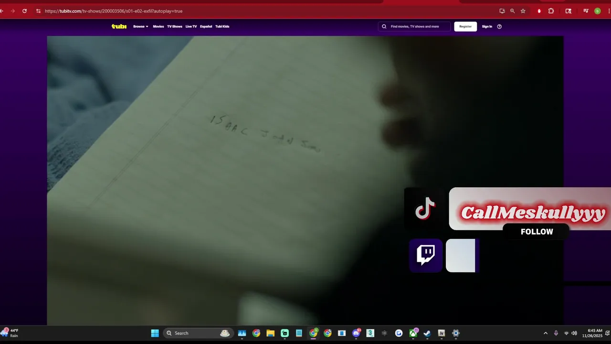611x344 pixels.
Task: Open site information icon in address bar
Action: (38, 11)
